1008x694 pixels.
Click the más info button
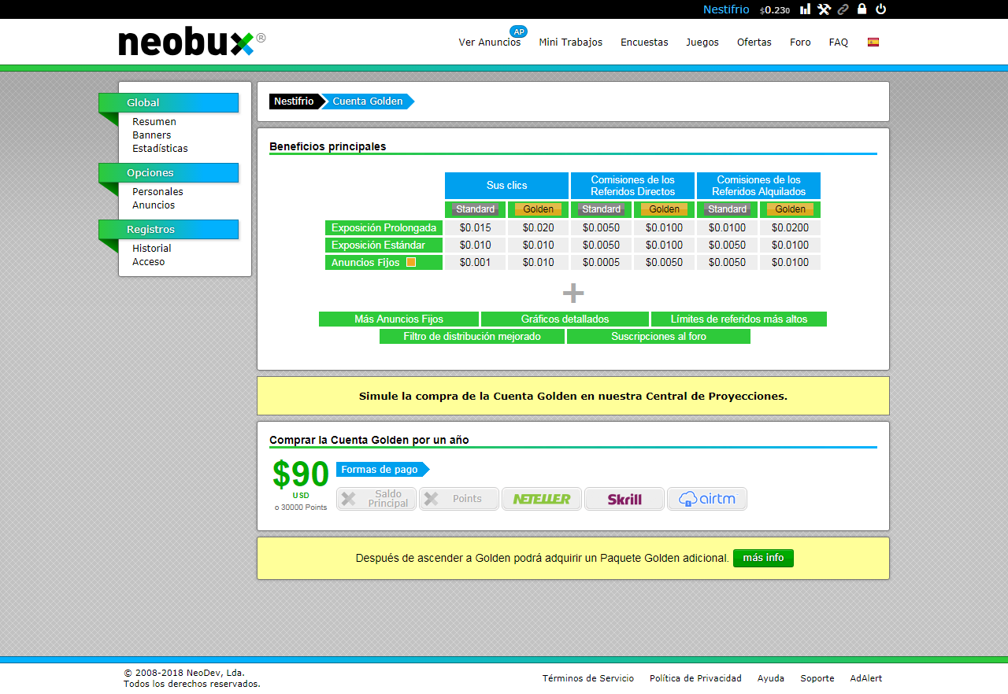(763, 558)
